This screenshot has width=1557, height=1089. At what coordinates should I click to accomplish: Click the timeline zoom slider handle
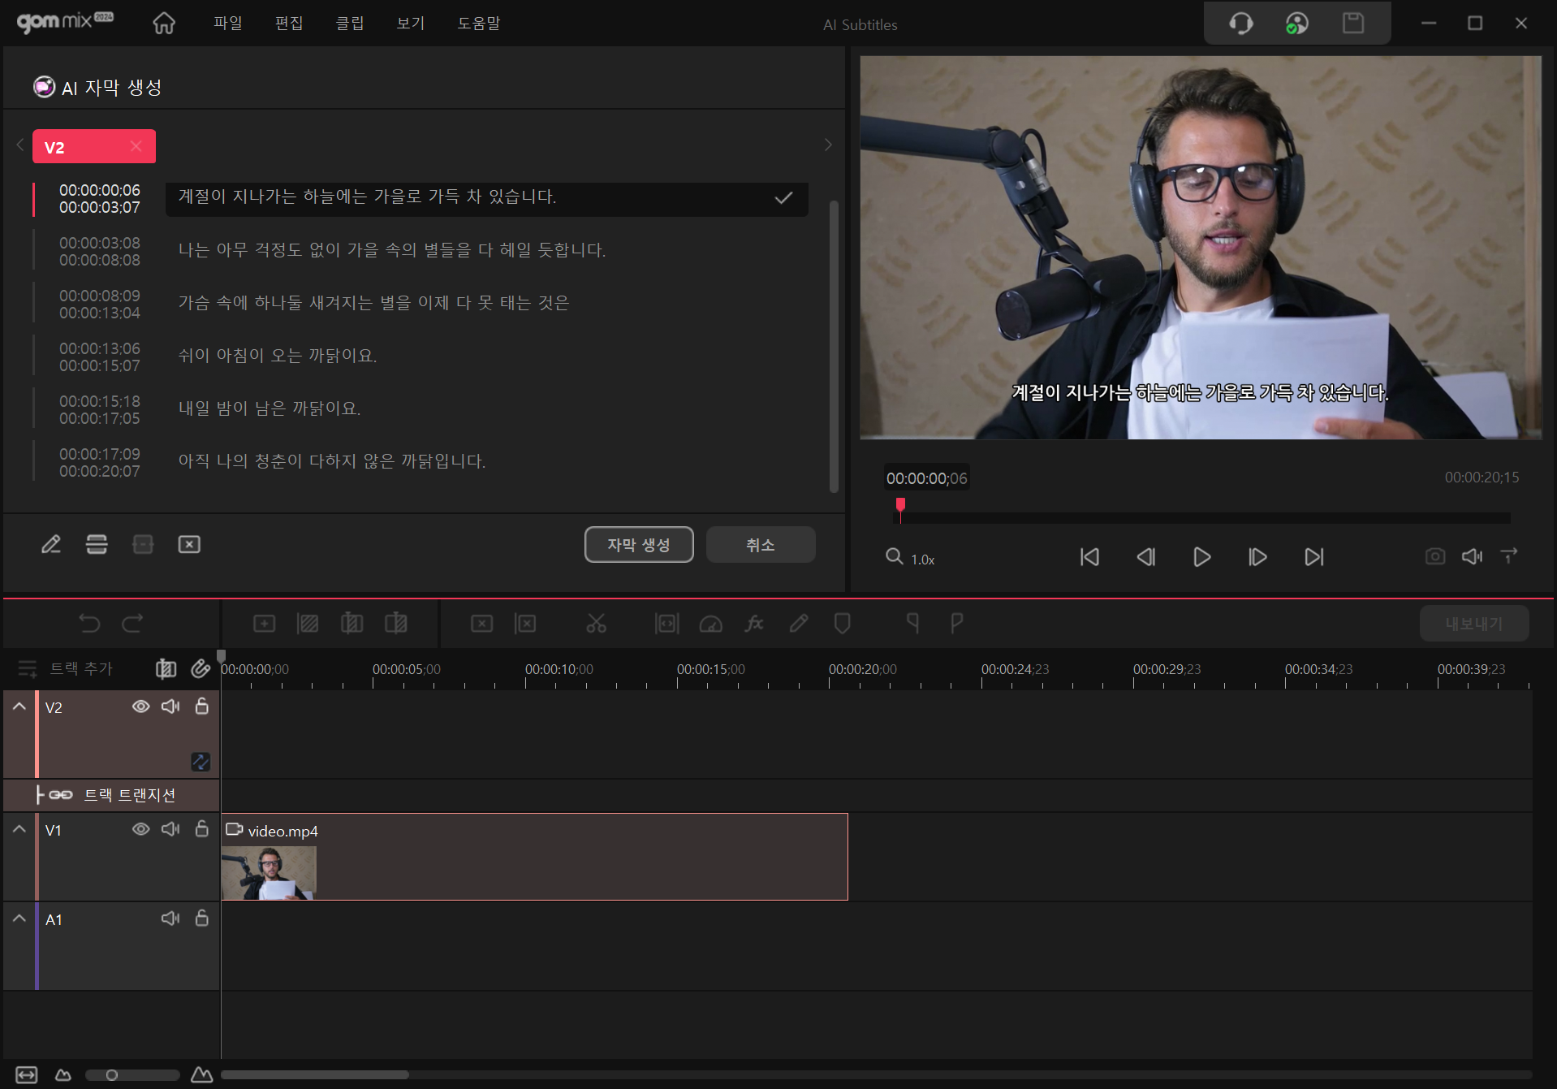[x=112, y=1075]
